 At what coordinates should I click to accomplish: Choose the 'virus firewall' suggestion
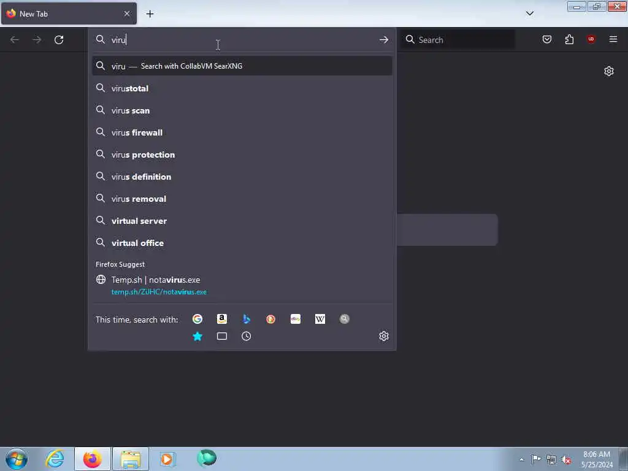242,132
